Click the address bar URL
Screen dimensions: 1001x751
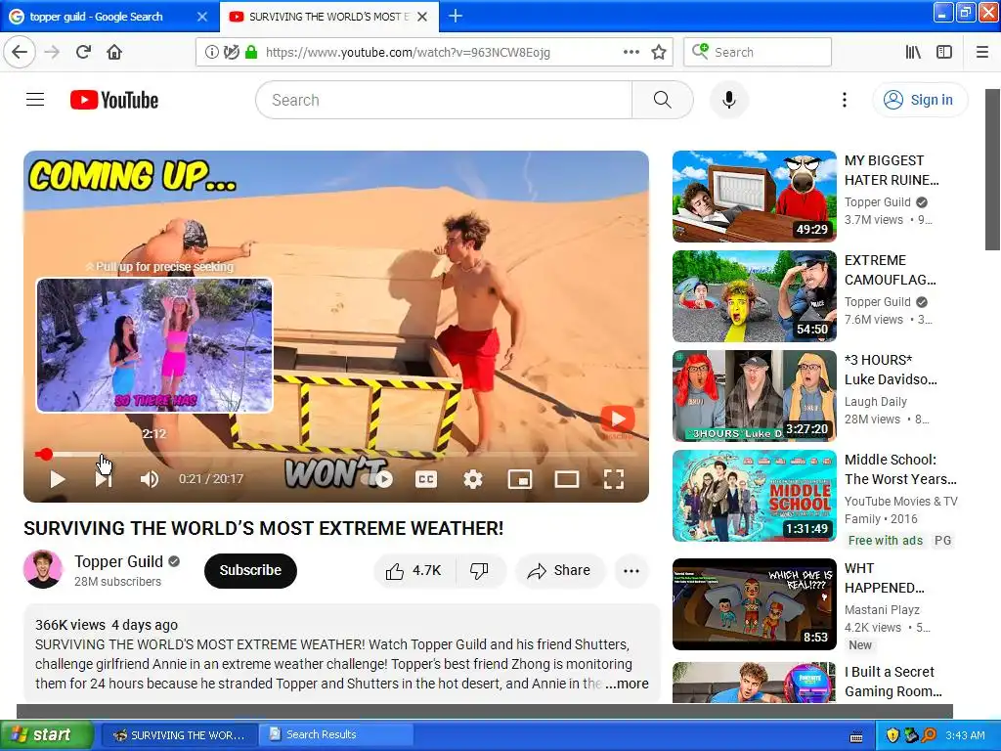point(408,53)
